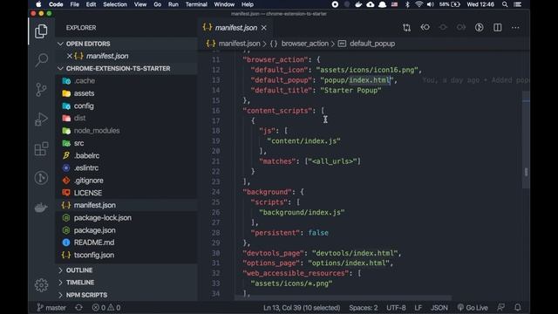Collapse the Open Editors section
The image size is (558, 314).
[126, 44]
